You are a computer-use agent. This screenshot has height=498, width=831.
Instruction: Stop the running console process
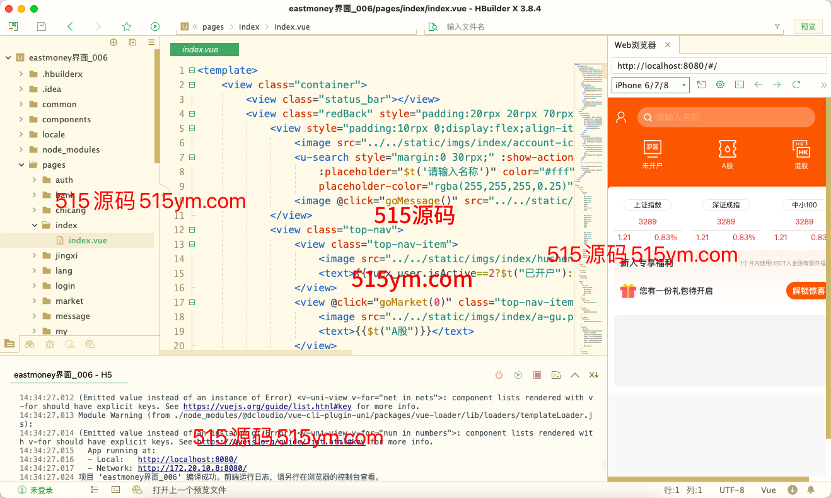537,375
